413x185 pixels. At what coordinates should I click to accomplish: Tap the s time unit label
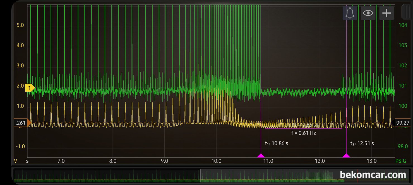27,161
